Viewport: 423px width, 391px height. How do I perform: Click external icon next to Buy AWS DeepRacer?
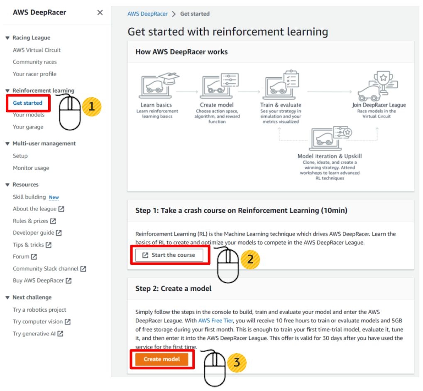point(69,280)
